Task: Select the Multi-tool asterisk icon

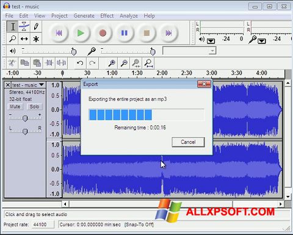Action: coord(36,38)
